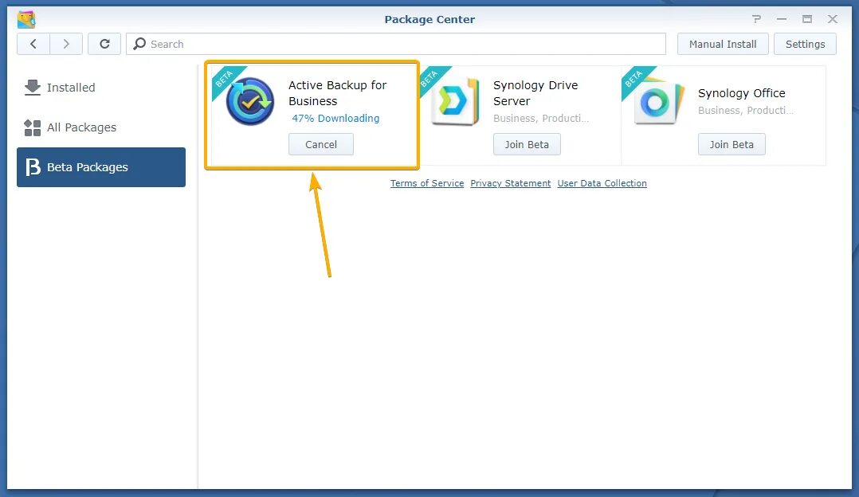Open the Privacy Statement link
Viewport: 859px width, 497px height.
511,183
